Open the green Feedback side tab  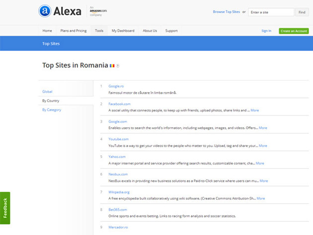(5, 208)
